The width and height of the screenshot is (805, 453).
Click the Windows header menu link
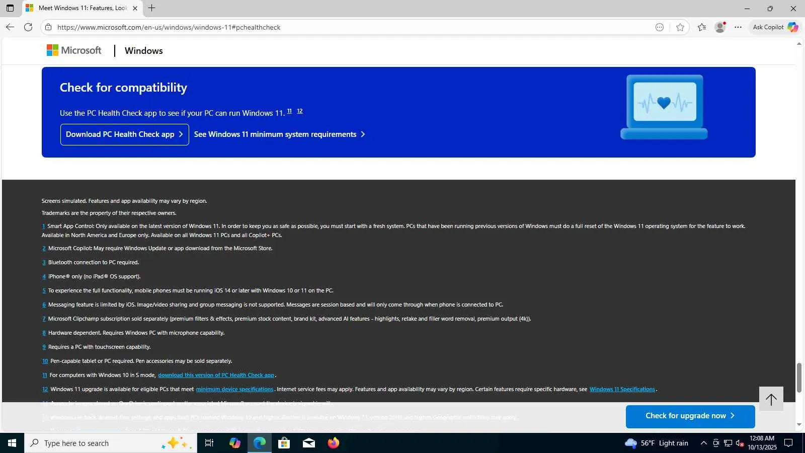point(144,51)
